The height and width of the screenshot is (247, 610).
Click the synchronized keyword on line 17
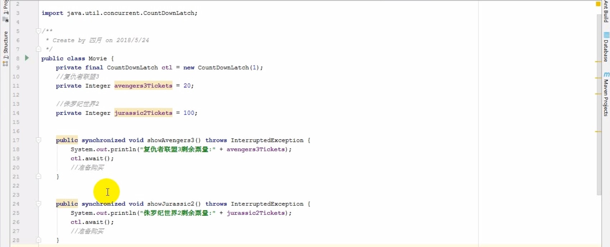click(103, 140)
